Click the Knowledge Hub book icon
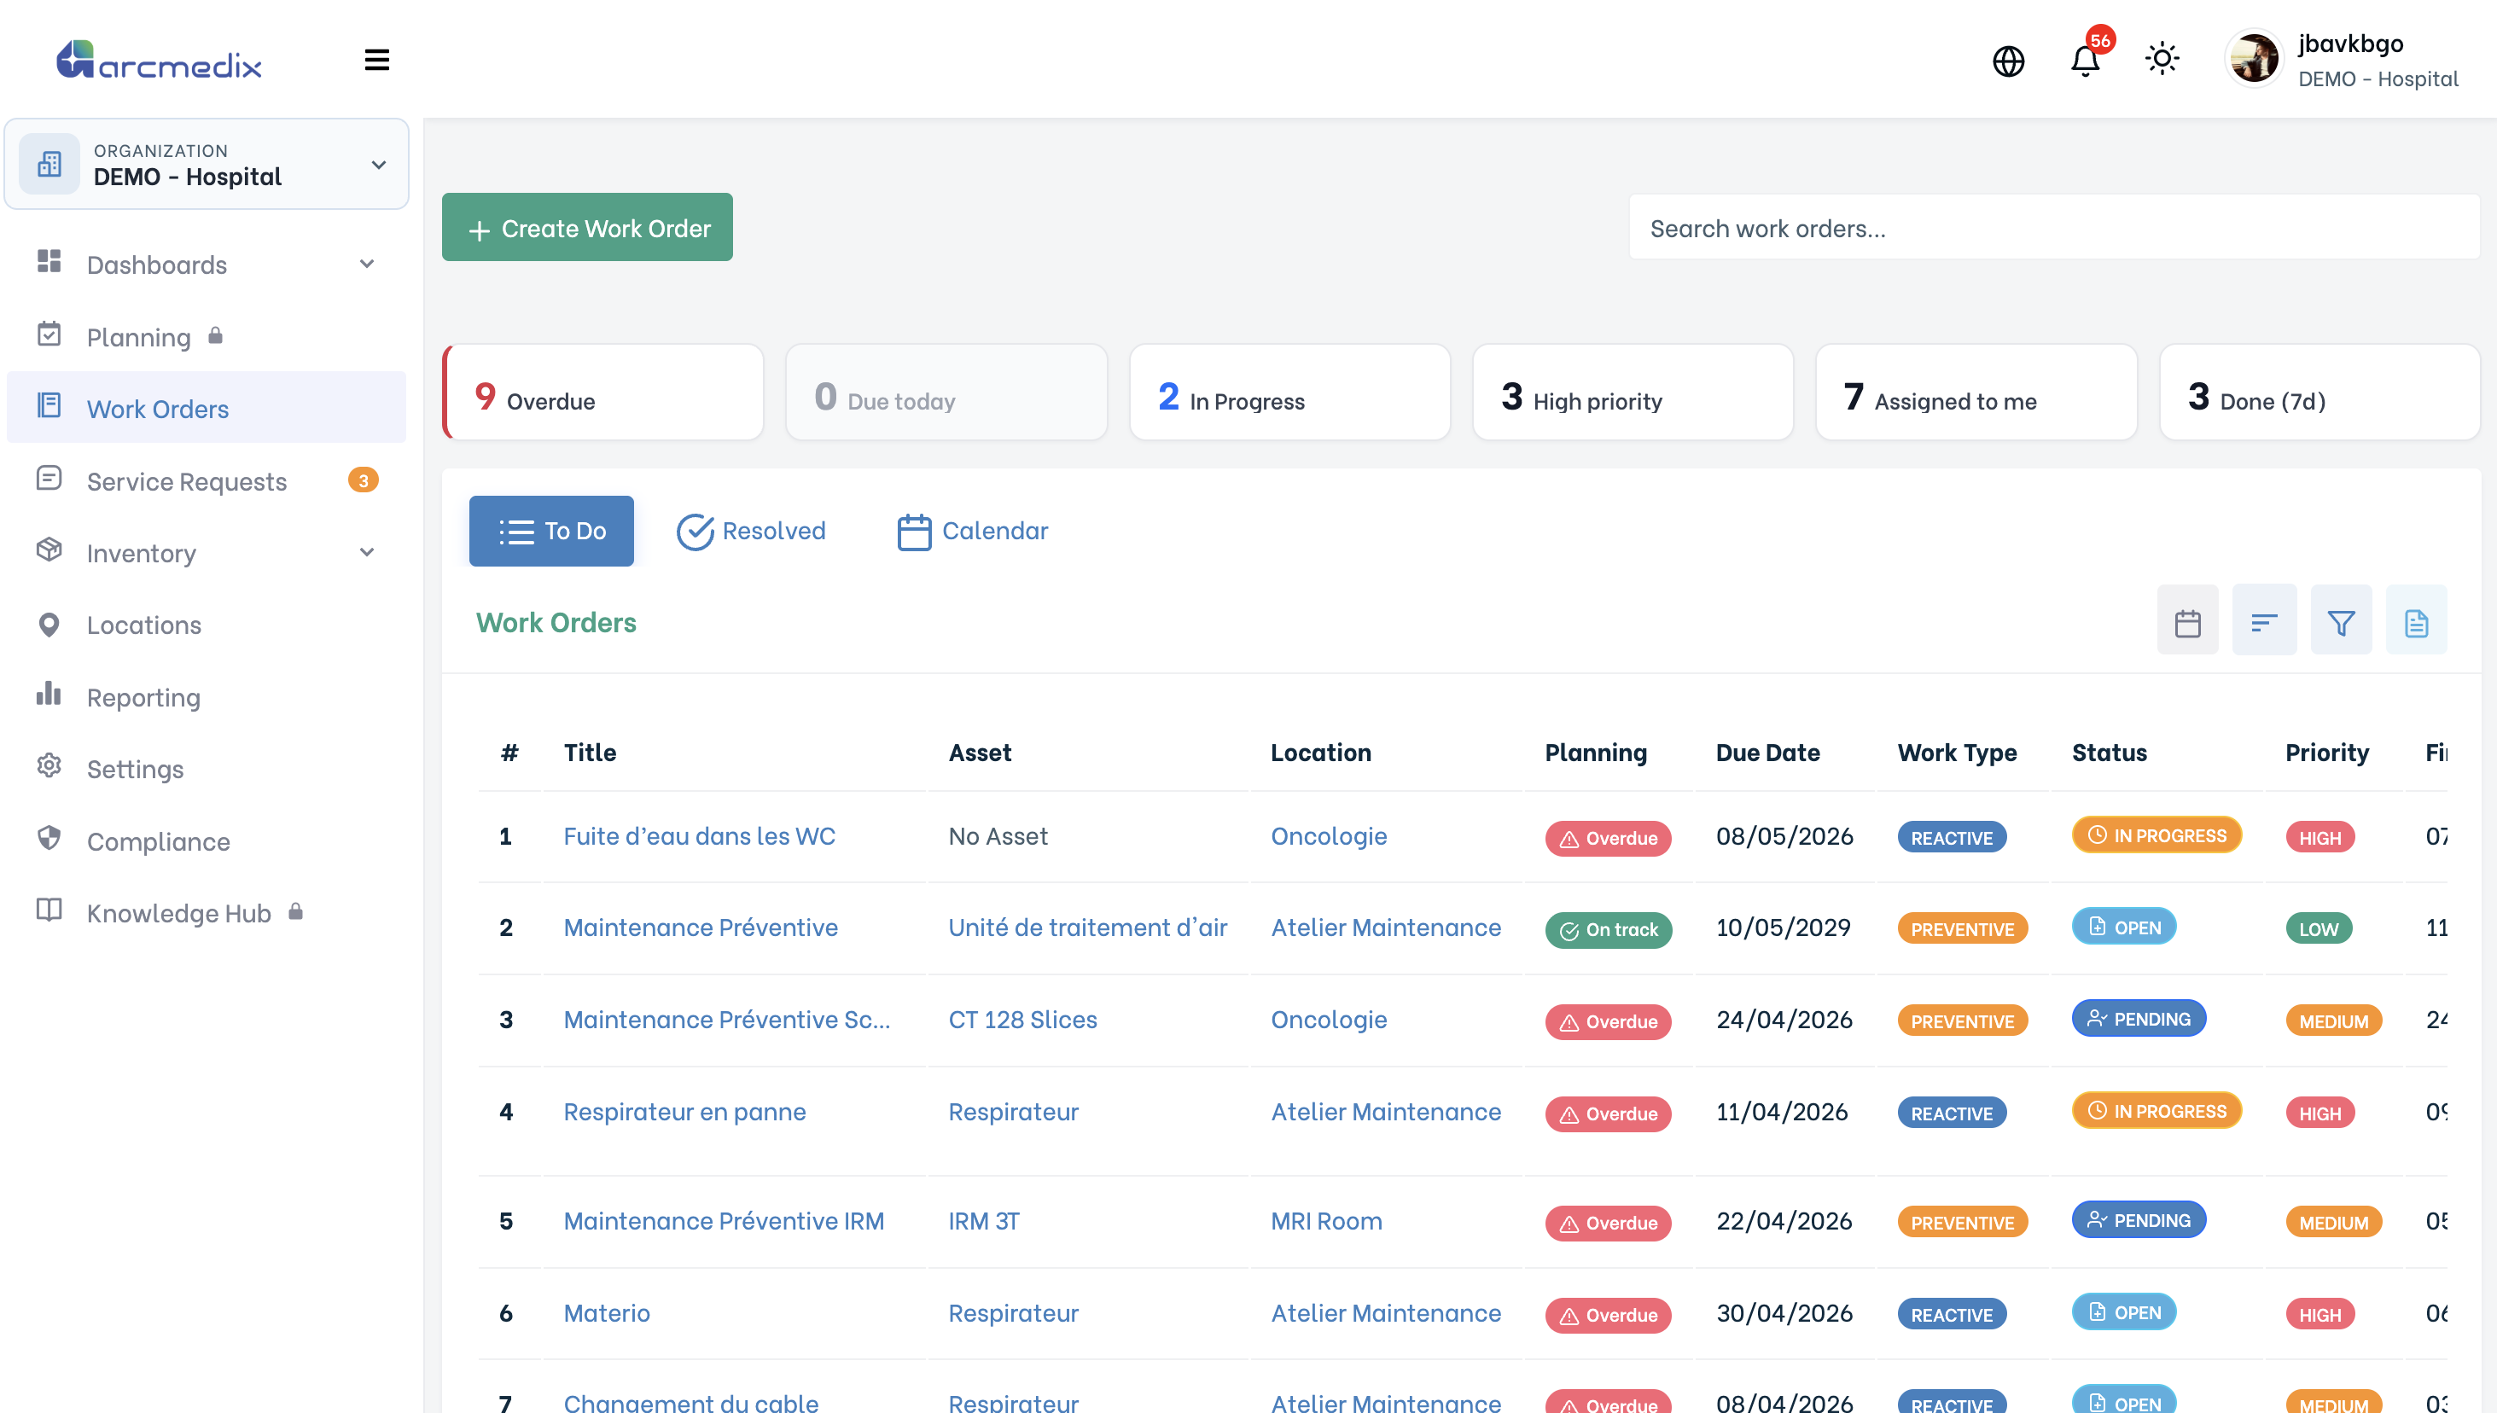This screenshot has height=1413, width=2497. (x=49, y=910)
